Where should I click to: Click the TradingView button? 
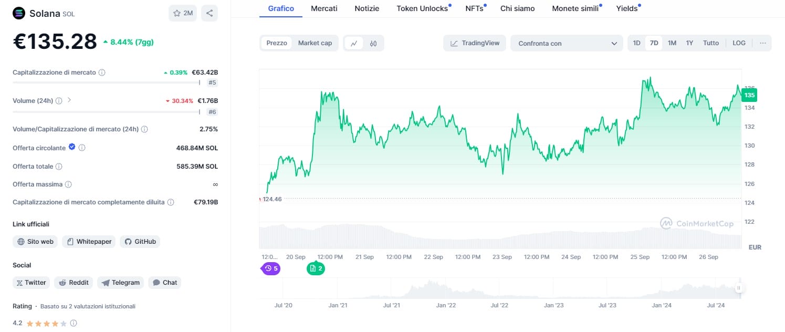click(x=475, y=43)
